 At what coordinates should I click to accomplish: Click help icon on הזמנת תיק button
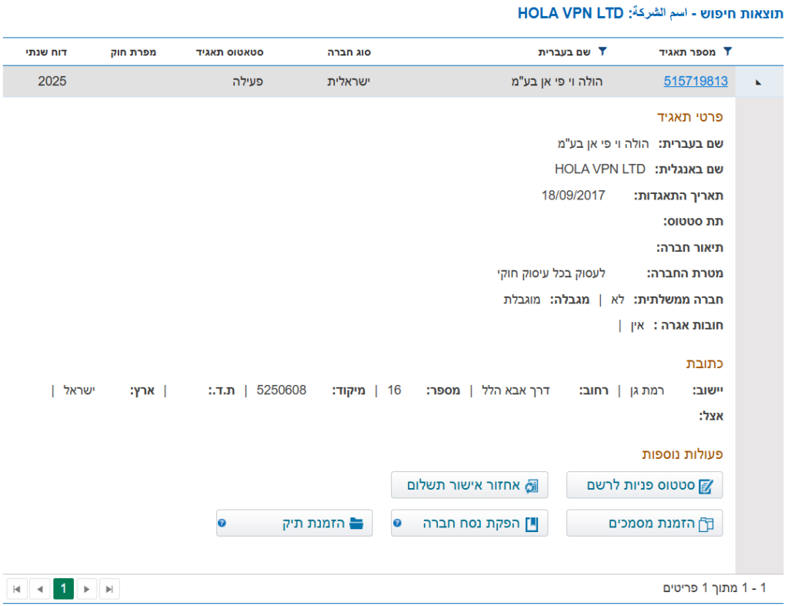point(222,524)
